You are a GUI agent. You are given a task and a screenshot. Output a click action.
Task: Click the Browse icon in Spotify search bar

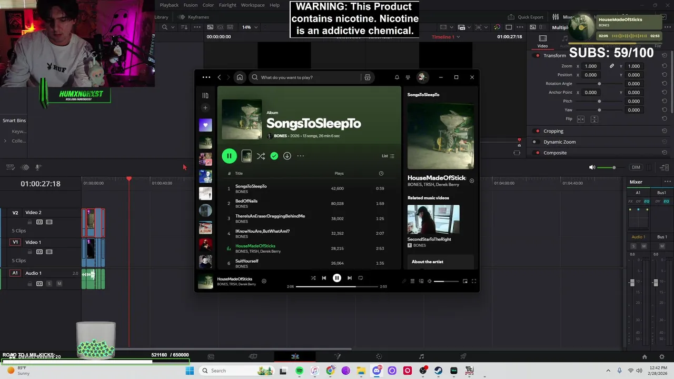(368, 77)
